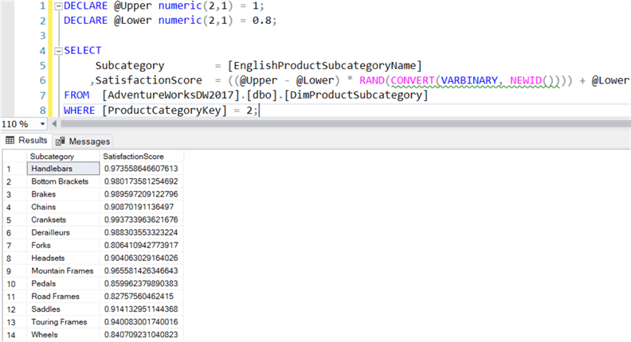Select results row header 7
Image resolution: width=631 pixels, height=342 pixels.
pos(14,246)
